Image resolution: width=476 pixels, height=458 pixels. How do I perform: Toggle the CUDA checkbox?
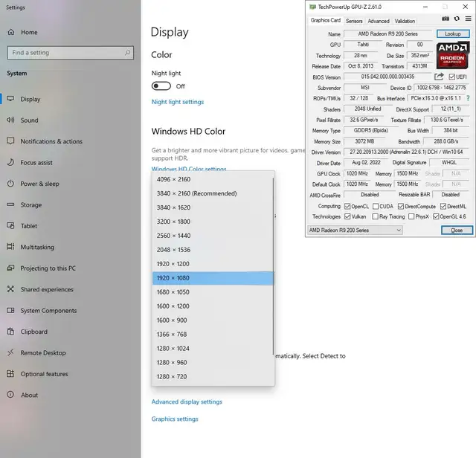click(x=376, y=207)
